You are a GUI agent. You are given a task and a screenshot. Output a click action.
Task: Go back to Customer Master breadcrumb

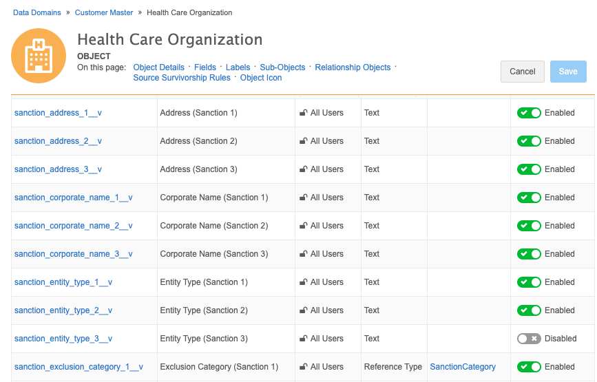click(104, 12)
